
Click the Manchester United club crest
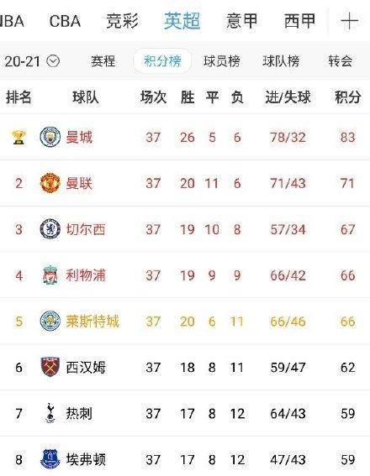click(x=50, y=183)
